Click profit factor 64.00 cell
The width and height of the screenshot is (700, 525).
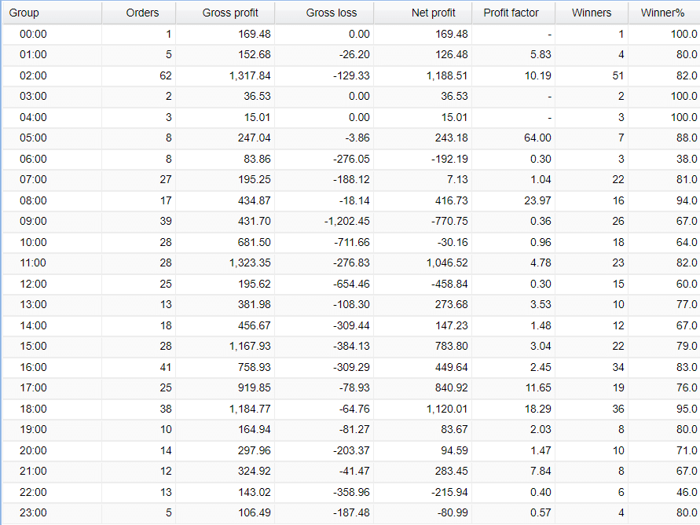(x=514, y=138)
